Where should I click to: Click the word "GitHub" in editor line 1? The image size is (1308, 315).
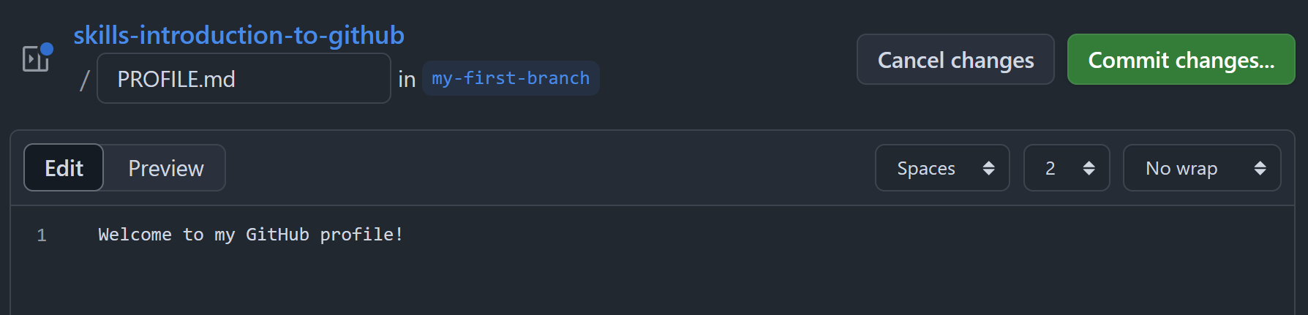coord(277,235)
